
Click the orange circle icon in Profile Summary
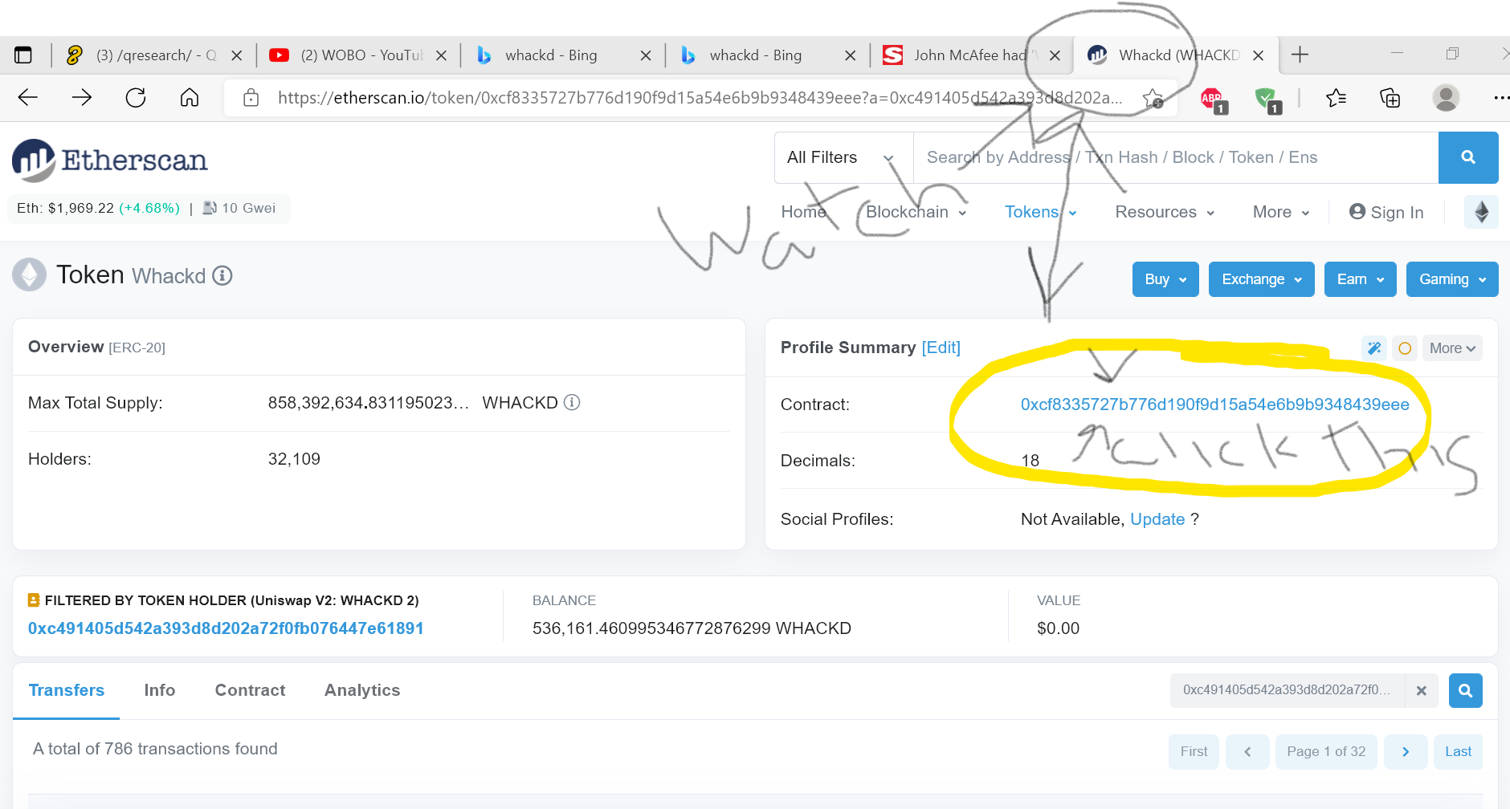pos(1405,348)
